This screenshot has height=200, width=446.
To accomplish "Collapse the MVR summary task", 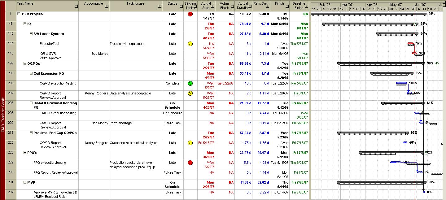I will pyautogui.click(x=25, y=182).
